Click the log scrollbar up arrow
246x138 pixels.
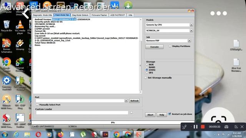click(141, 20)
